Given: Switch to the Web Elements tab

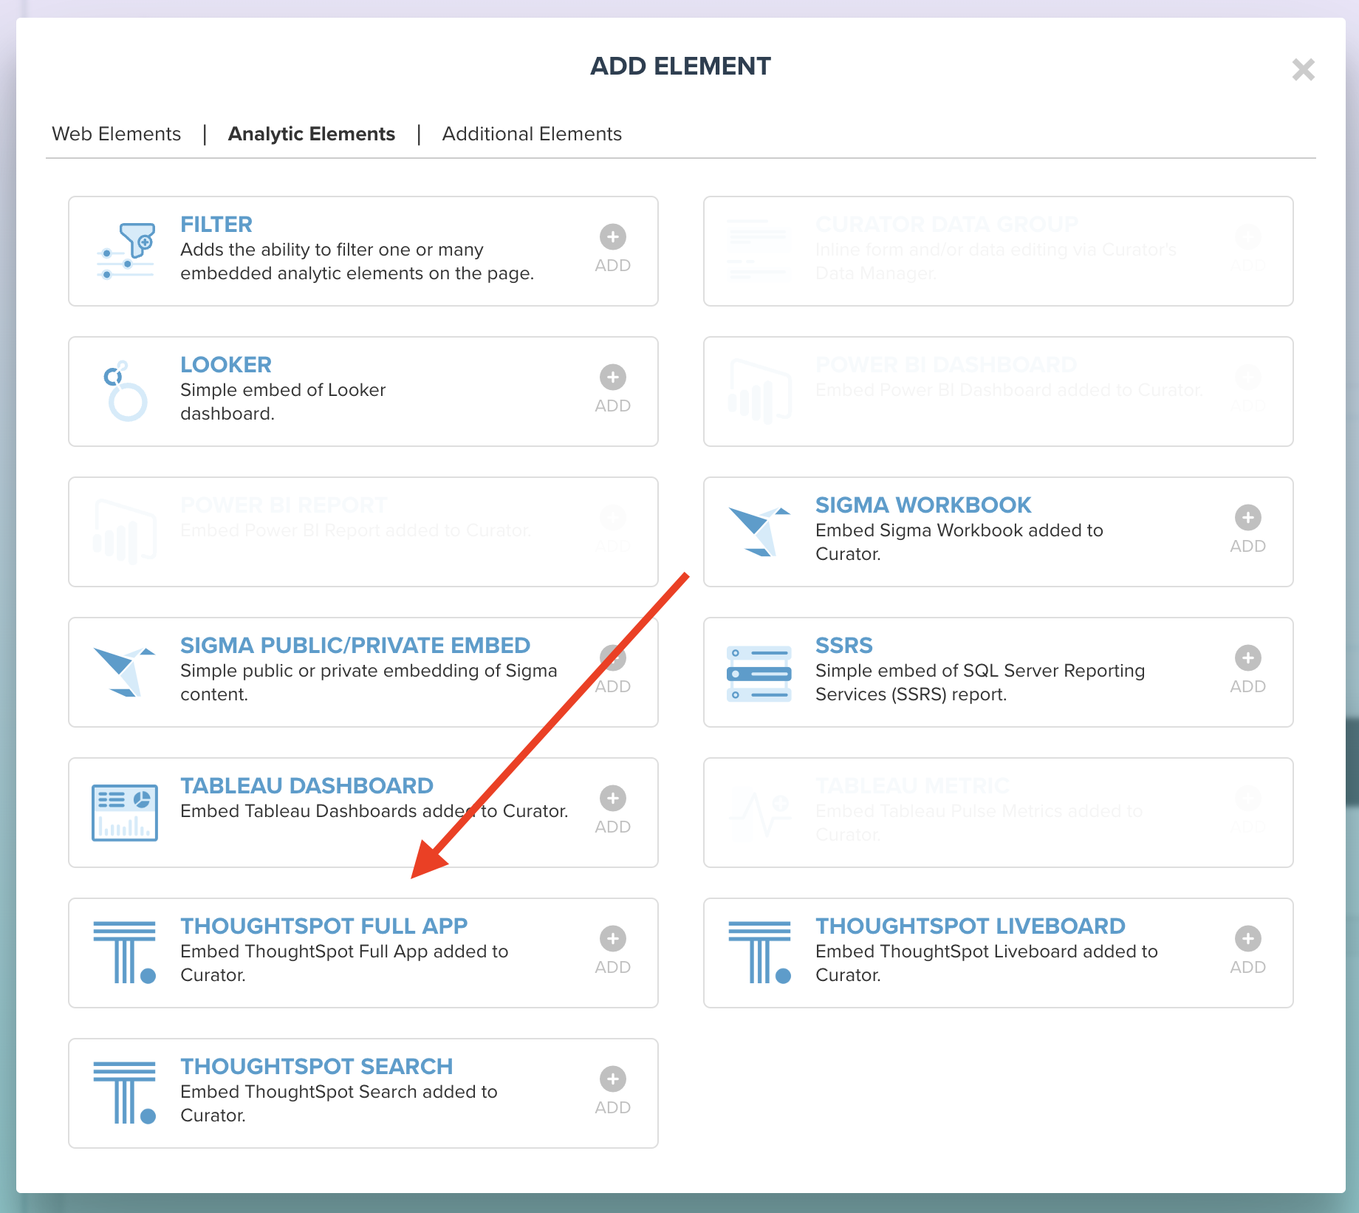Looking at the screenshot, I should [116, 134].
